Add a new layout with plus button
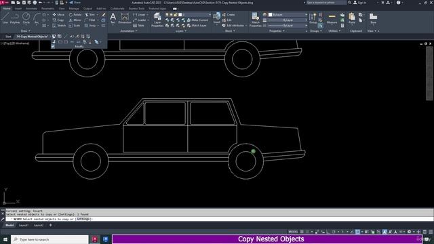The height and width of the screenshot is (244, 434). (x=50, y=225)
